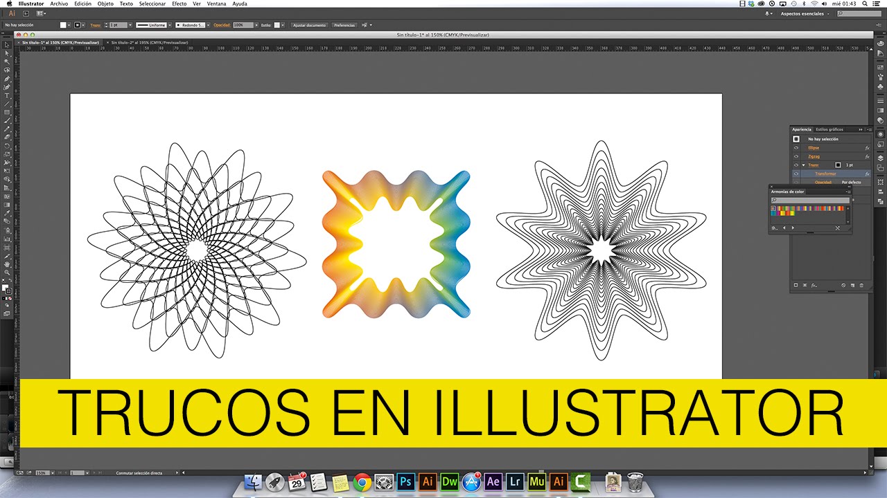Open the Estilo graphic style dropdown
Image resolution: width=887 pixels, height=498 pixels.
coord(283,25)
